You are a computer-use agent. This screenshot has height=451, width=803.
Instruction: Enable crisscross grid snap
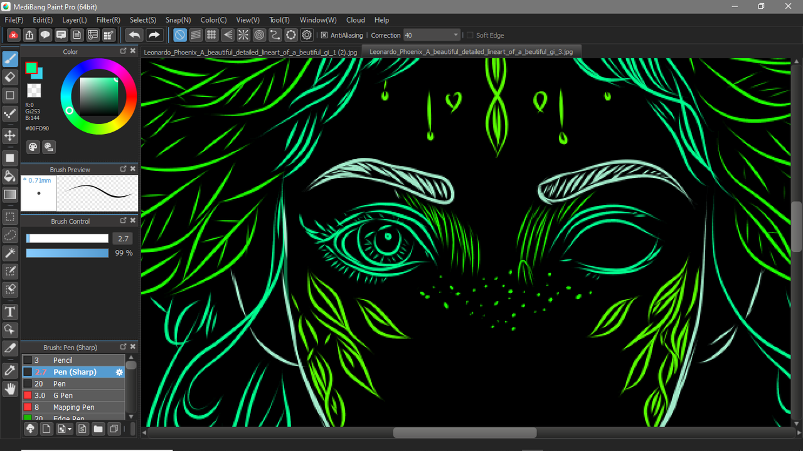click(x=212, y=35)
